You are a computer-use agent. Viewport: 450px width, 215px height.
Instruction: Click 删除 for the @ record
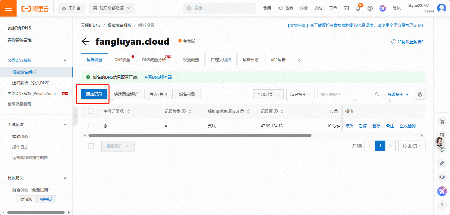[376, 126]
